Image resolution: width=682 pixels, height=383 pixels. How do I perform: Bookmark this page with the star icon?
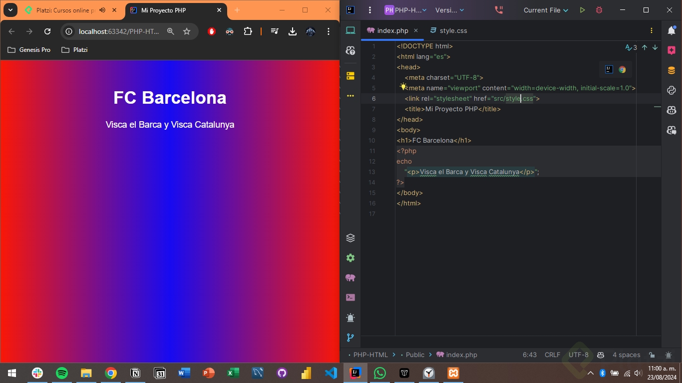tap(187, 31)
